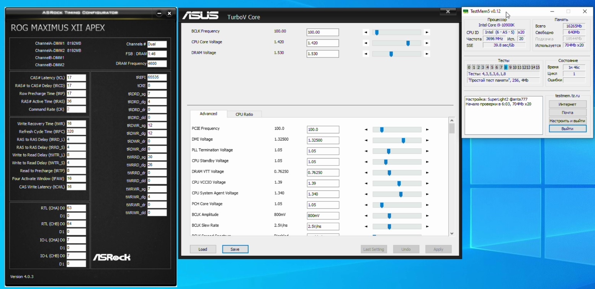Decrease CPU System Agent Voltage with left arrow
The width and height of the screenshot is (595, 289).
tap(366, 194)
